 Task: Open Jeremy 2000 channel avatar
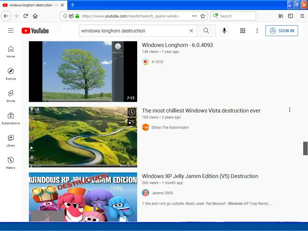[146, 193]
